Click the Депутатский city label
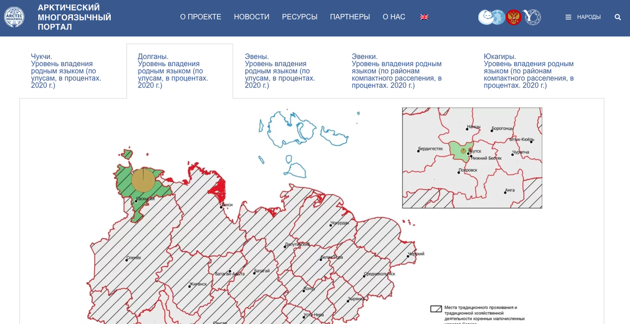This screenshot has height=324, width=630. (x=298, y=244)
